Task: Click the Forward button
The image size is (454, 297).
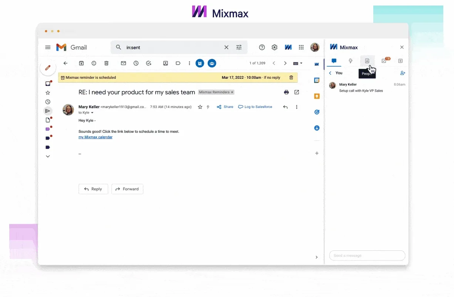Action: point(127,189)
